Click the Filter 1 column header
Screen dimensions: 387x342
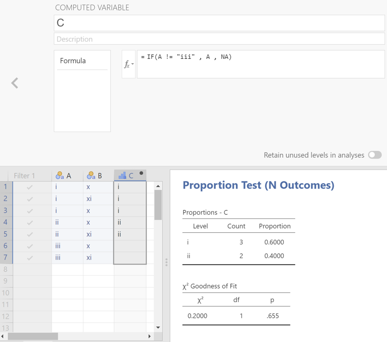25,176
